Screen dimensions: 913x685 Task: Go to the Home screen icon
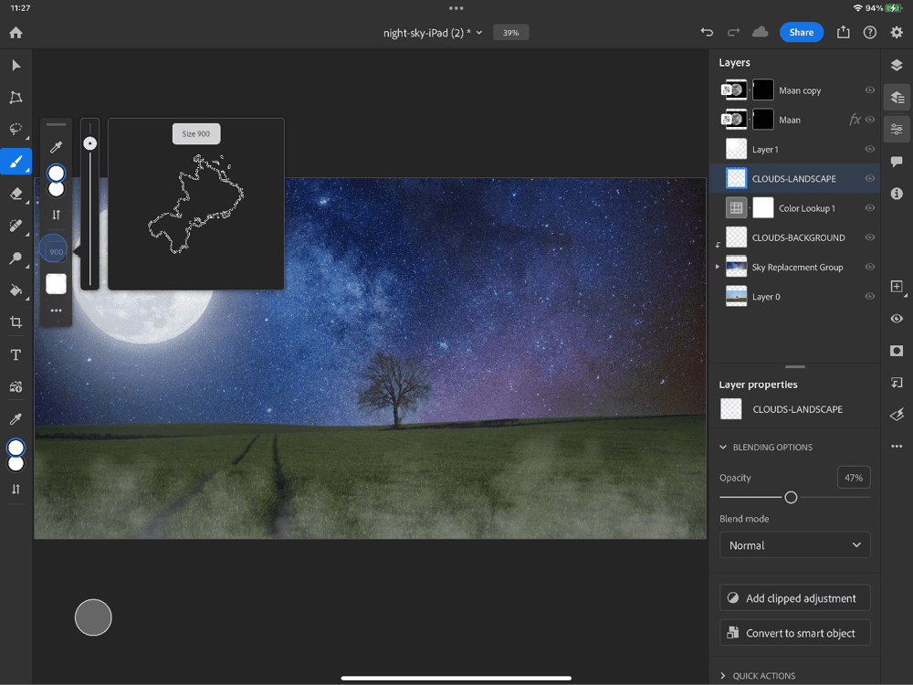pyautogui.click(x=16, y=33)
